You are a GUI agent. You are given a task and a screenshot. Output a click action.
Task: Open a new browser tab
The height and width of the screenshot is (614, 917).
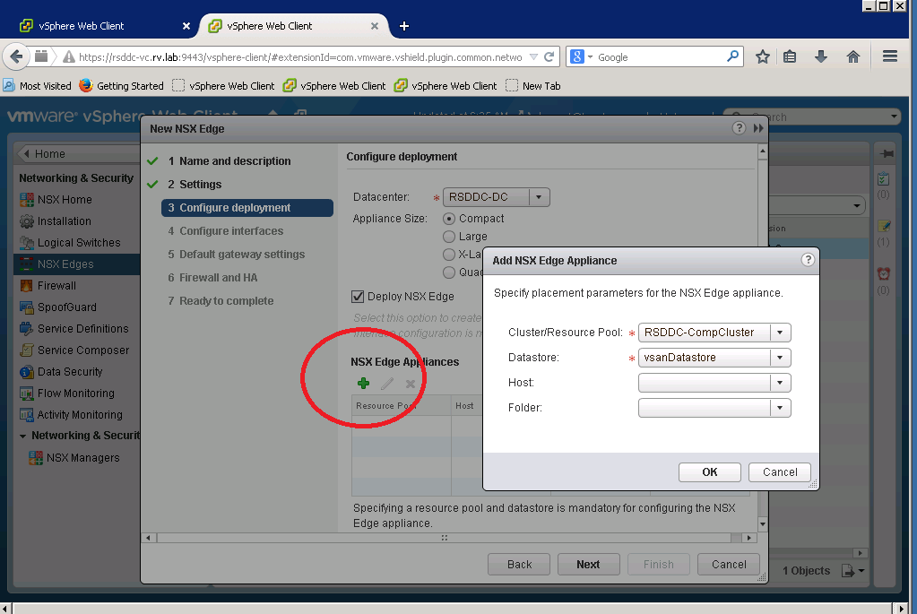(403, 26)
